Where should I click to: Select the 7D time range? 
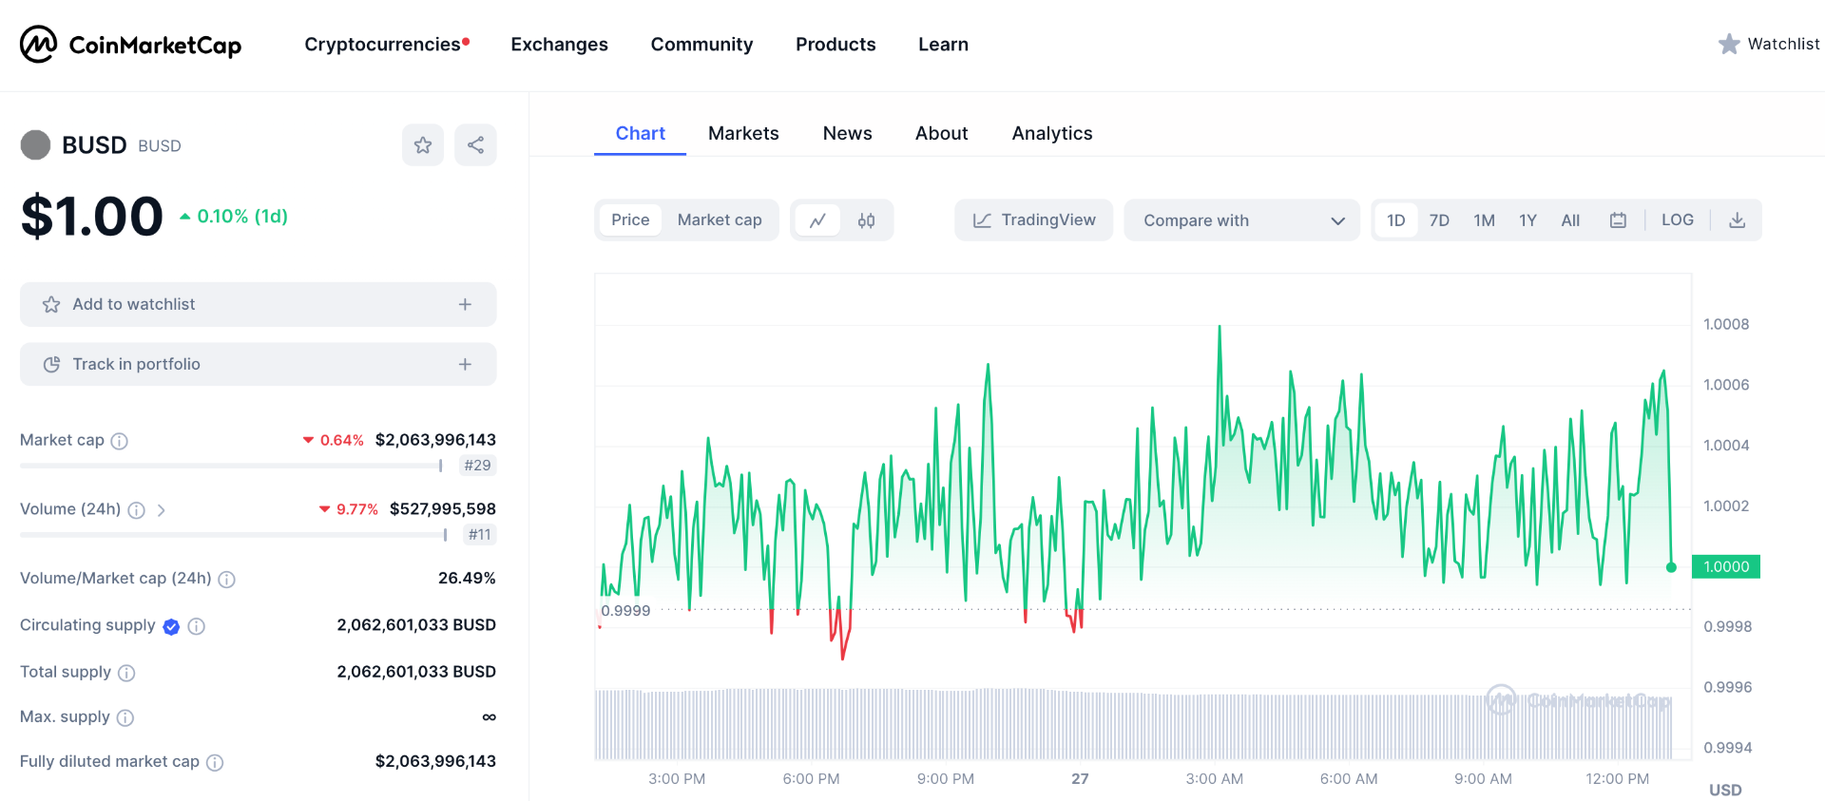click(x=1439, y=220)
